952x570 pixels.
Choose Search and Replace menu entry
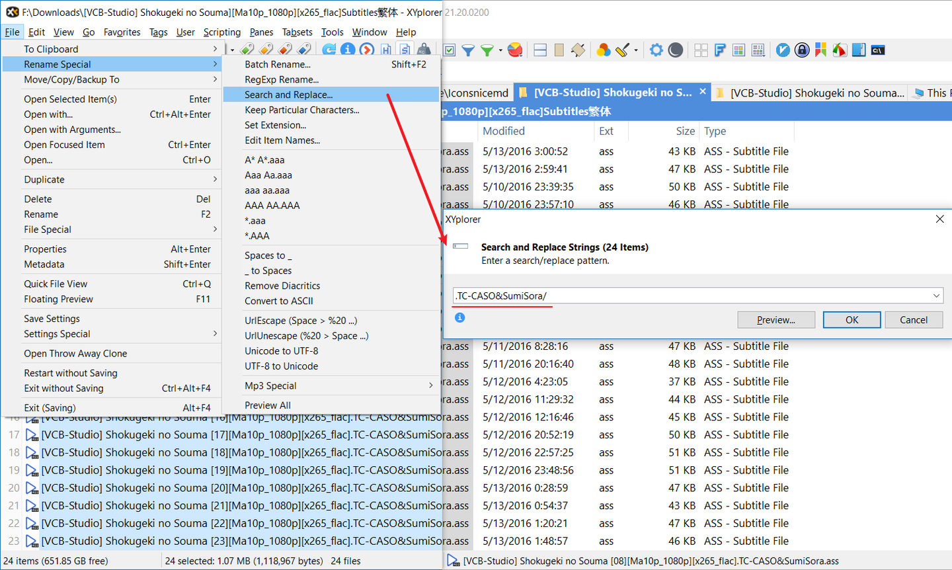(x=289, y=95)
